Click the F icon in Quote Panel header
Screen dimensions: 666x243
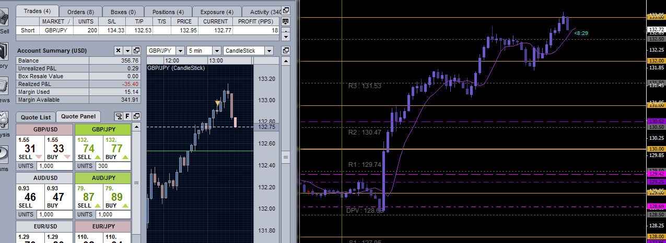coord(127,116)
